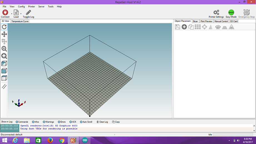Click the Add object plus icon
This screenshot has height=144, width=256.
184,27
